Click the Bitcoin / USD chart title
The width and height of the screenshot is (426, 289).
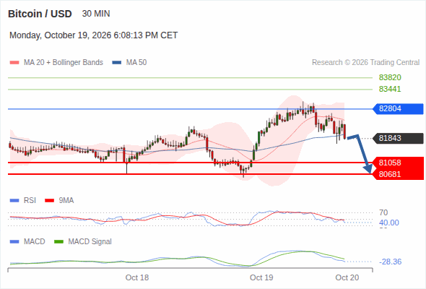[40, 14]
